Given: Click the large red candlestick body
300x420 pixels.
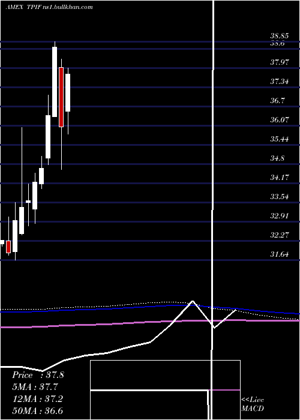Looking at the screenshot, I should (61, 97).
